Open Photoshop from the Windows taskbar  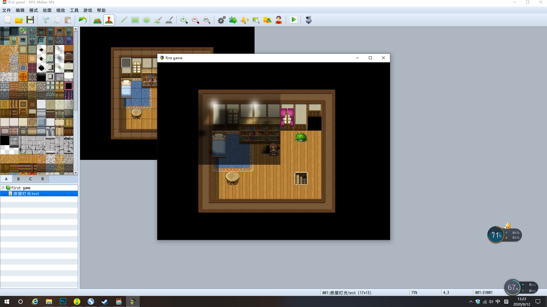click(63, 301)
